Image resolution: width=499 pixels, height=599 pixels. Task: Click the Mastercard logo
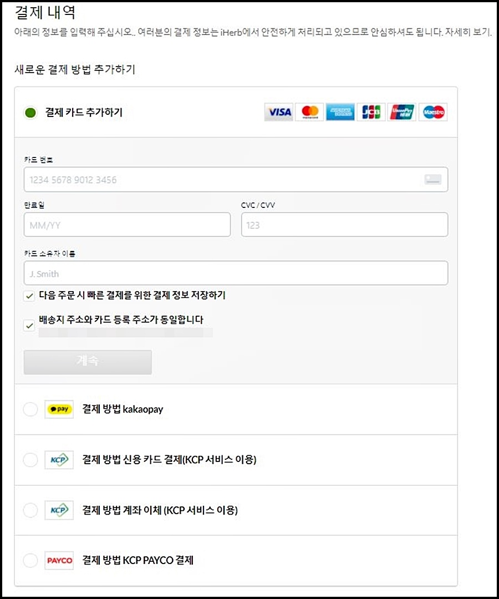coord(309,112)
